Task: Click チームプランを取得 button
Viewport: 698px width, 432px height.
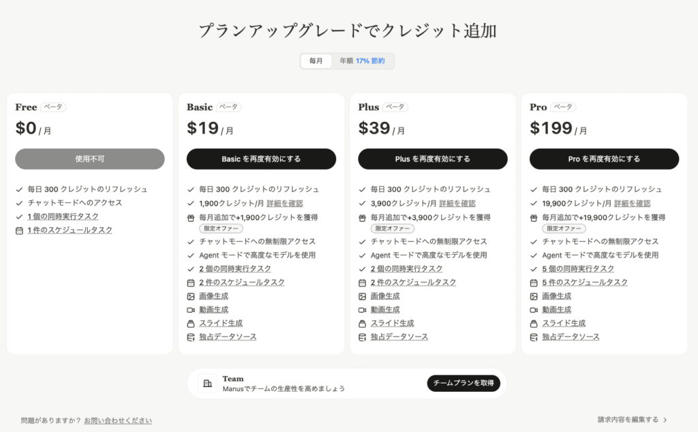Action: coord(464,383)
